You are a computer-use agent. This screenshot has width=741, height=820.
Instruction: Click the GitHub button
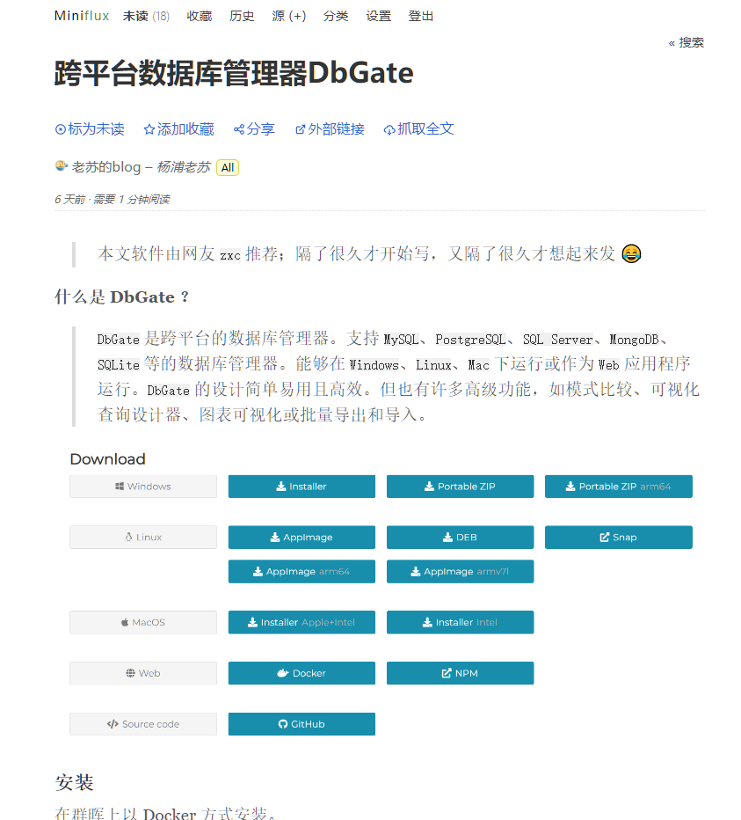(301, 724)
